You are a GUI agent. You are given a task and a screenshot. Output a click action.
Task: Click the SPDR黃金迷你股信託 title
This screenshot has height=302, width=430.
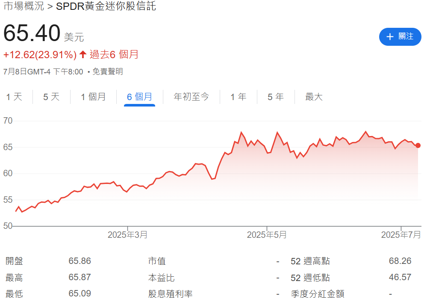pyautogui.click(x=106, y=6)
